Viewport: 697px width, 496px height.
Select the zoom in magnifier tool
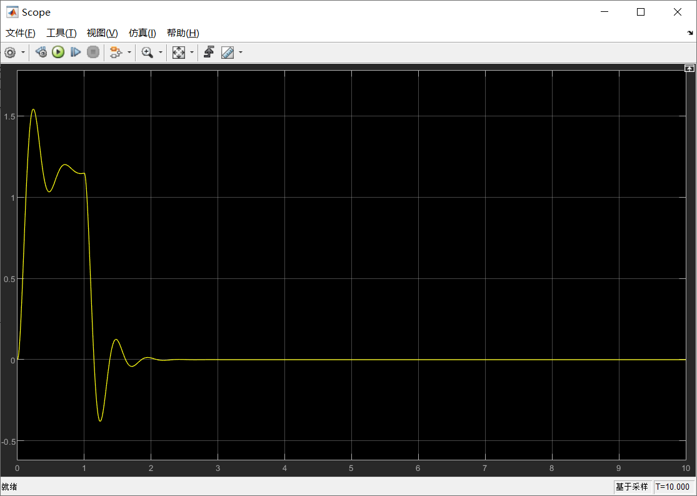click(147, 53)
